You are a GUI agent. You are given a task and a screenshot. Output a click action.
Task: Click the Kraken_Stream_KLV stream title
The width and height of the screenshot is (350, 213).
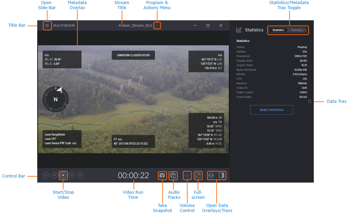135,26
